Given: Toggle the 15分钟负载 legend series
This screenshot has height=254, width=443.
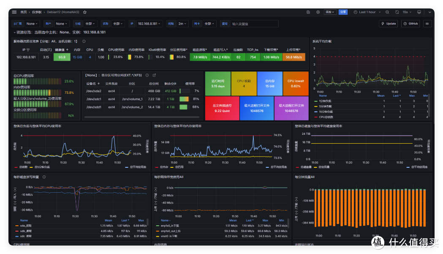Looking at the screenshot, I should (x=326, y=112).
